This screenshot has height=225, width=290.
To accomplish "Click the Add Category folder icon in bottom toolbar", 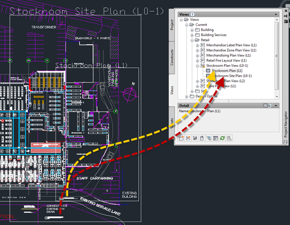I will (x=181, y=138).
